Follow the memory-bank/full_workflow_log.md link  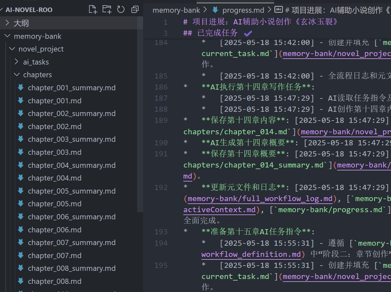click(260, 198)
